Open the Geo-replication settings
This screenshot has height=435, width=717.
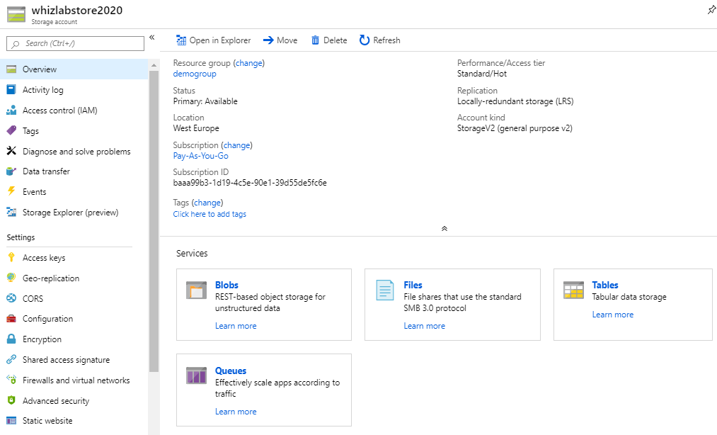click(74, 278)
